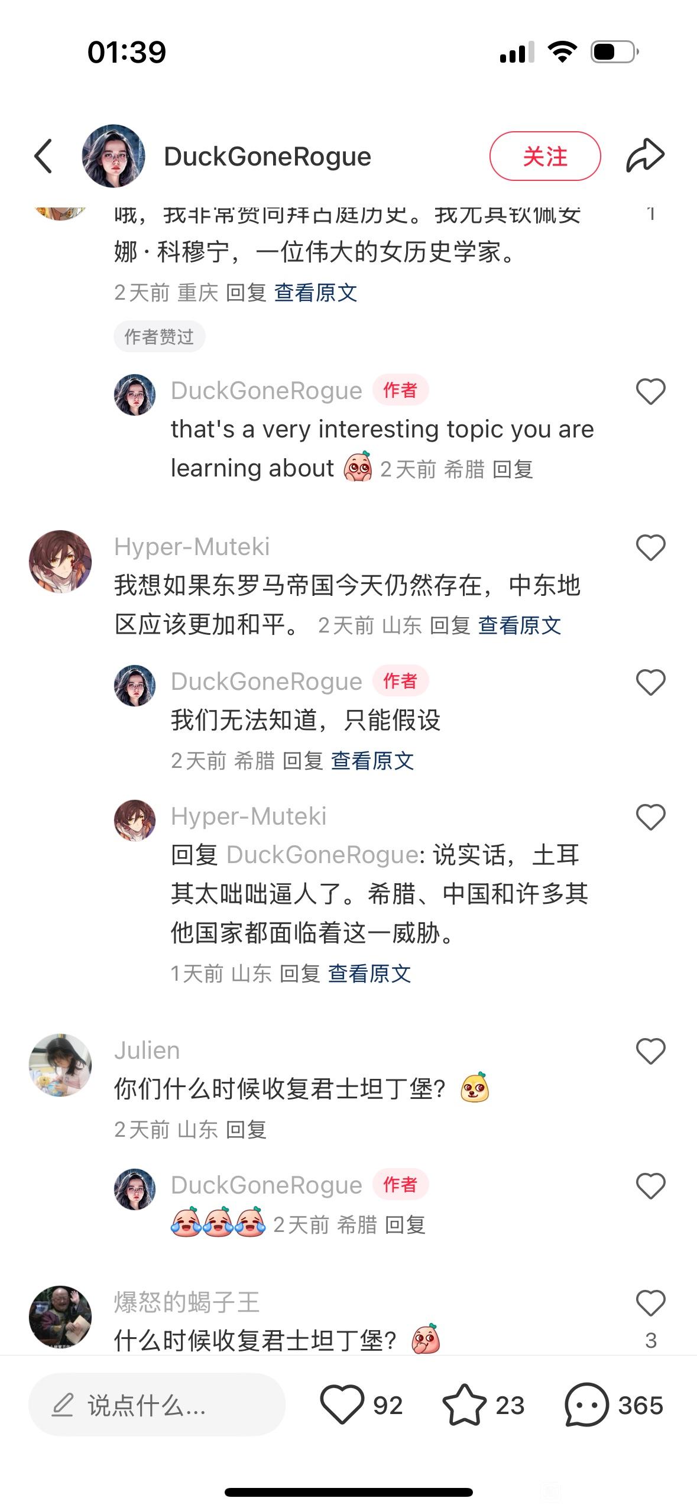Toggle like on author's English reply
The width and height of the screenshot is (697, 1511).
coord(650,391)
